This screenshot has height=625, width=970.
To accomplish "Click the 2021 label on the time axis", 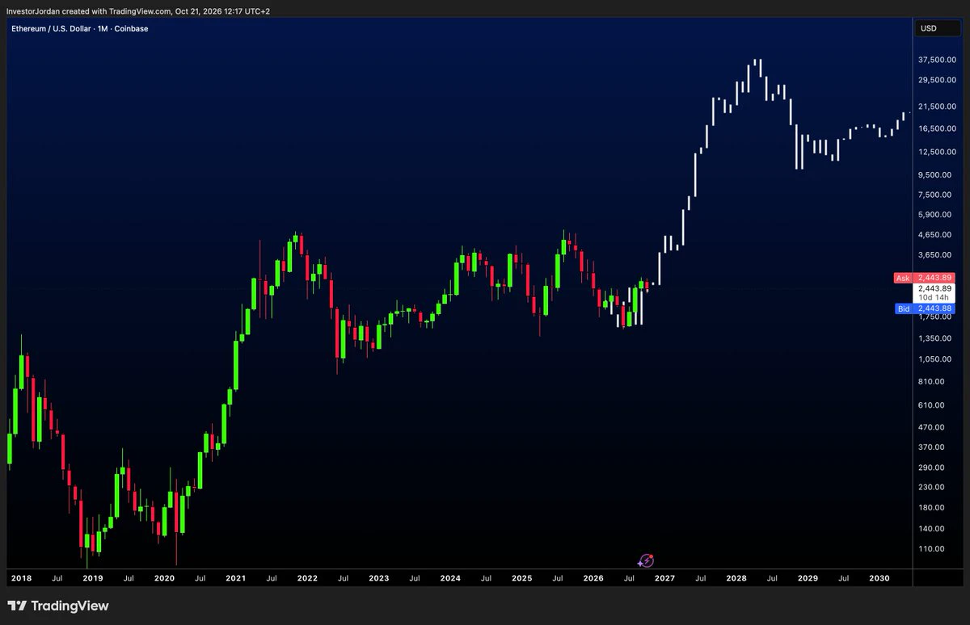I will (x=235, y=579).
